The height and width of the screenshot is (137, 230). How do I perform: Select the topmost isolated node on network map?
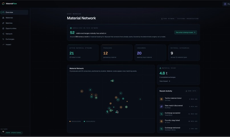coord(112,81)
